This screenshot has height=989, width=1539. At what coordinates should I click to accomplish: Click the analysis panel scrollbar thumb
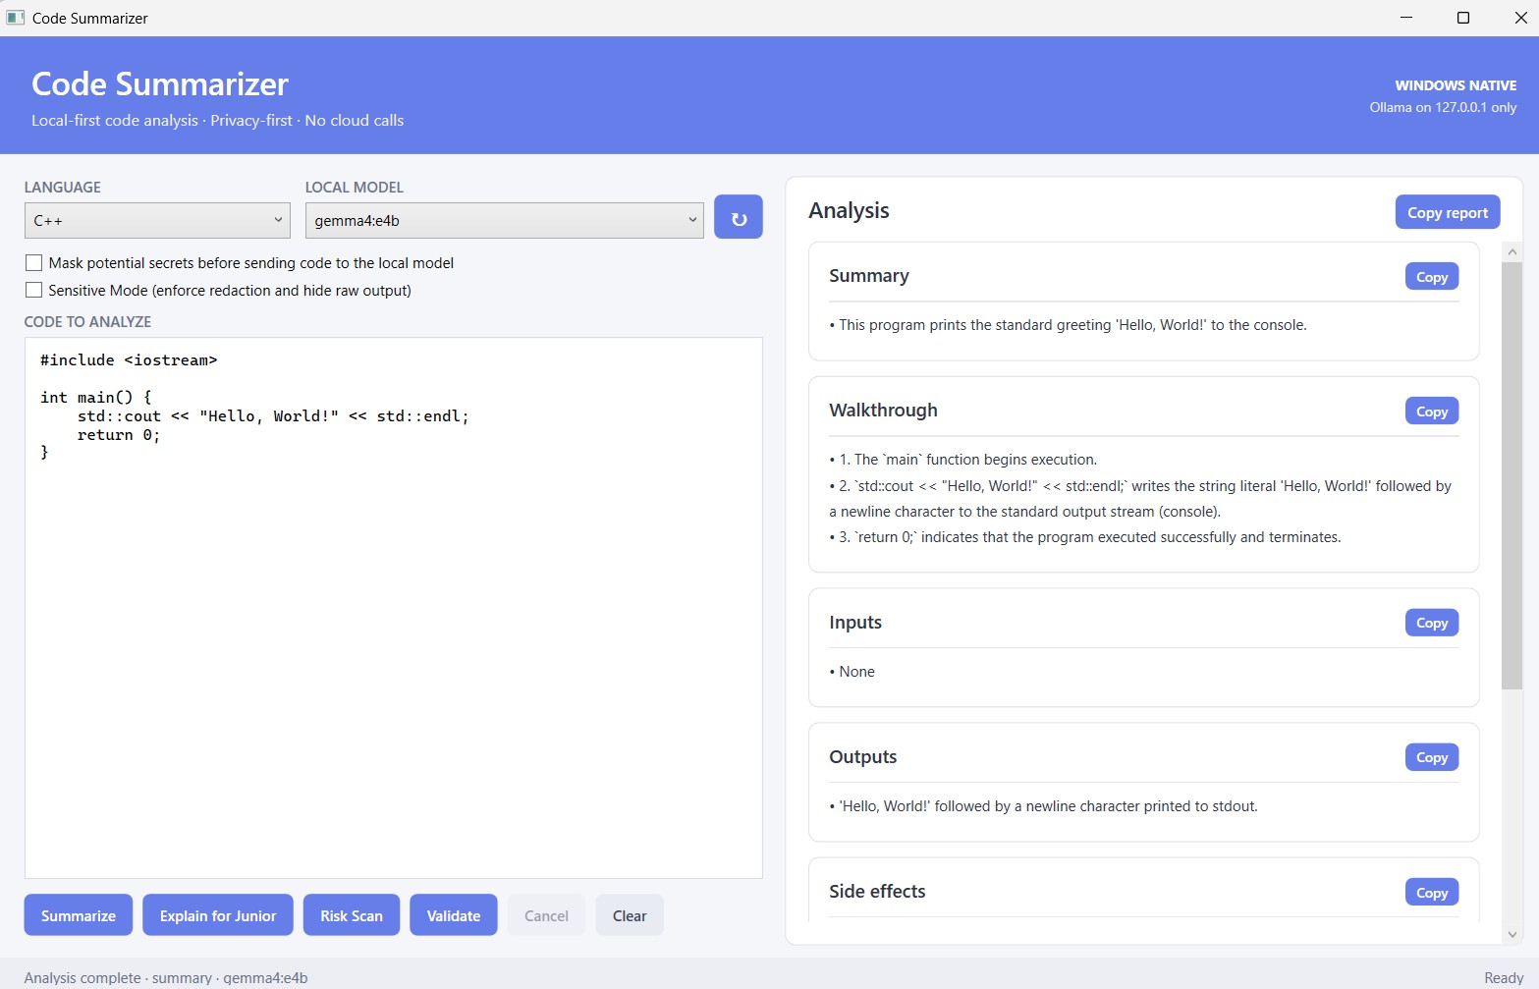click(x=1512, y=475)
